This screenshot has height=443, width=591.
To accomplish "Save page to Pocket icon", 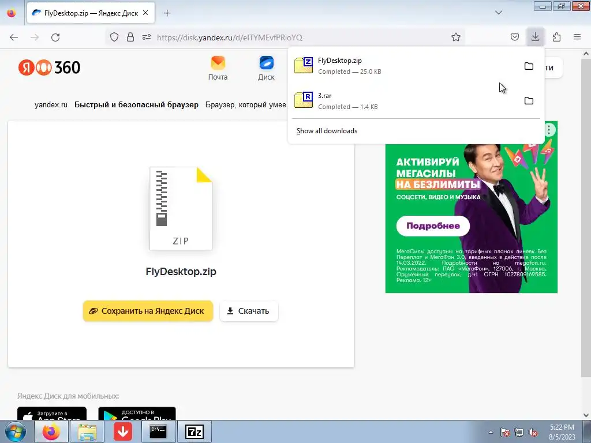I will pos(514,37).
